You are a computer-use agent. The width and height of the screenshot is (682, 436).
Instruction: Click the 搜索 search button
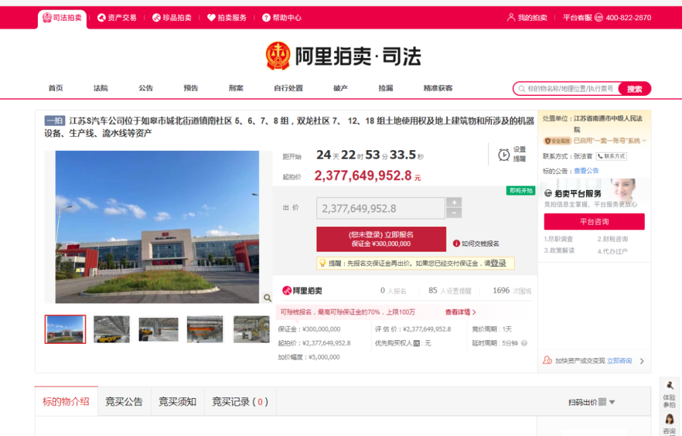point(635,89)
